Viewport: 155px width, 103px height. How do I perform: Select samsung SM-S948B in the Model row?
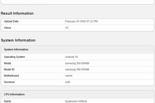pos(77,63)
